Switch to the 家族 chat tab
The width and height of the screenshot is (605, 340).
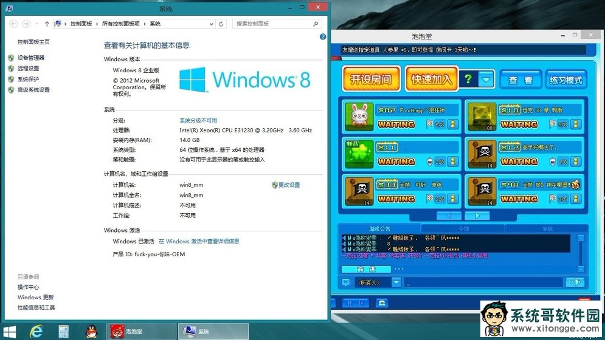click(547, 228)
